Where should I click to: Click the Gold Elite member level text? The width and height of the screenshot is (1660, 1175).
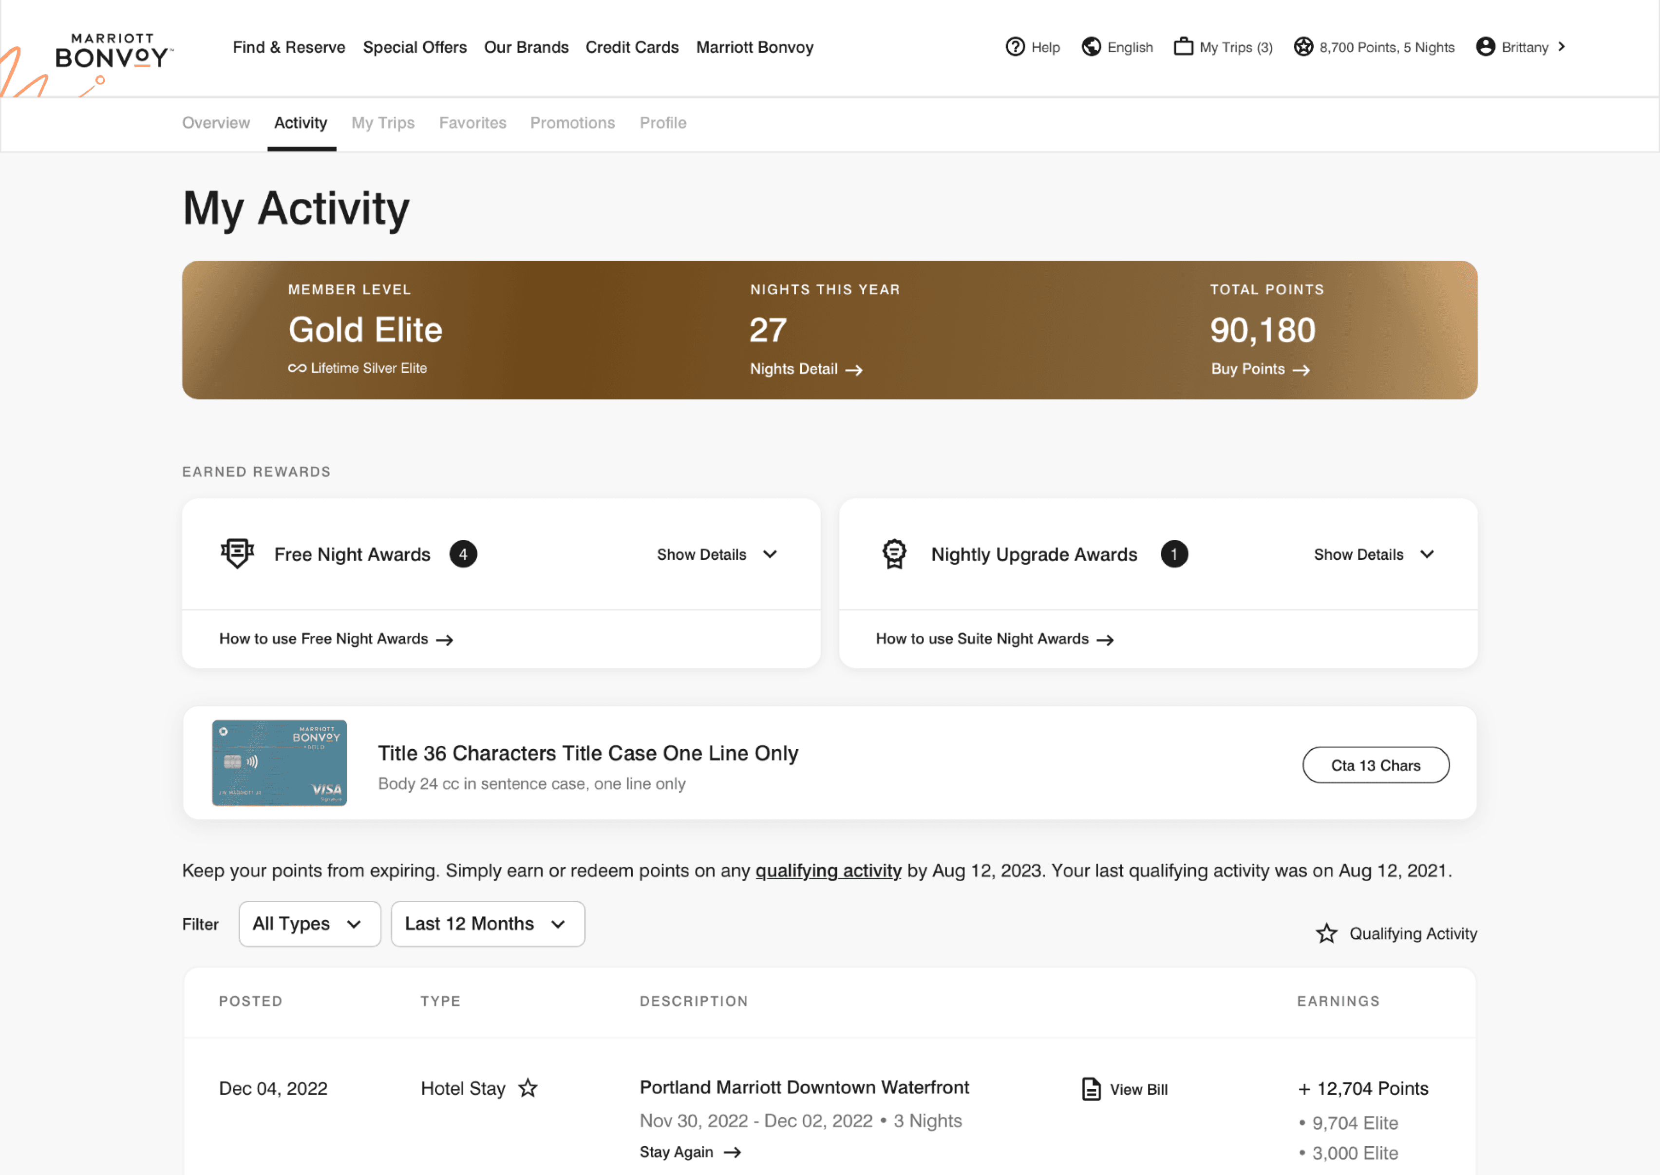(365, 330)
